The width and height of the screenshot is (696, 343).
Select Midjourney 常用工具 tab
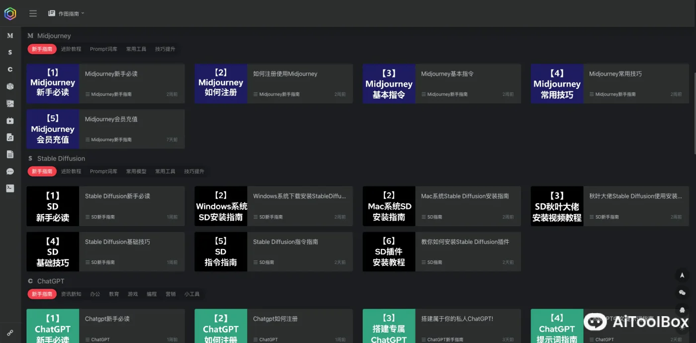(x=136, y=49)
